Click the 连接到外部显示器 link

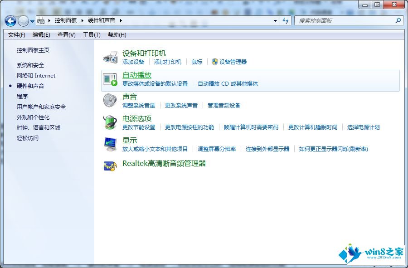(x=267, y=149)
